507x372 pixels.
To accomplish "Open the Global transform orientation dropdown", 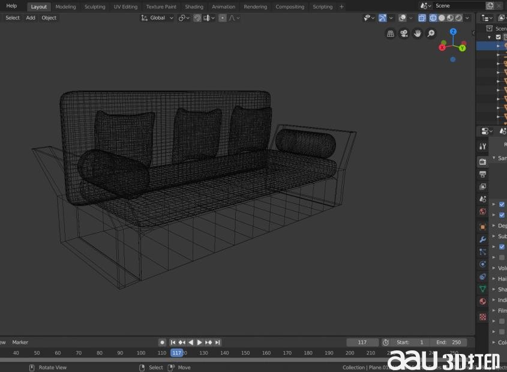I will (157, 18).
